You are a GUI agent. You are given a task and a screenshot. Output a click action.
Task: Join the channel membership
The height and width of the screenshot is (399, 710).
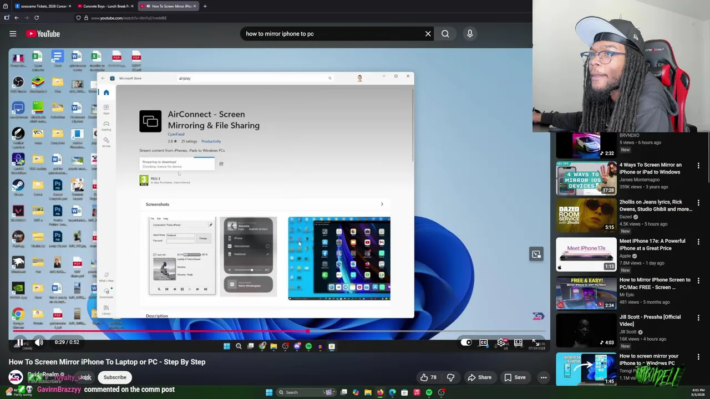coord(85,377)
